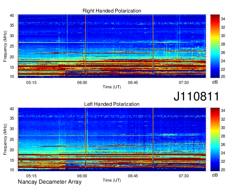
Task: Click the 30 MHz tick on top plot
Action: [x=12, y=36]
